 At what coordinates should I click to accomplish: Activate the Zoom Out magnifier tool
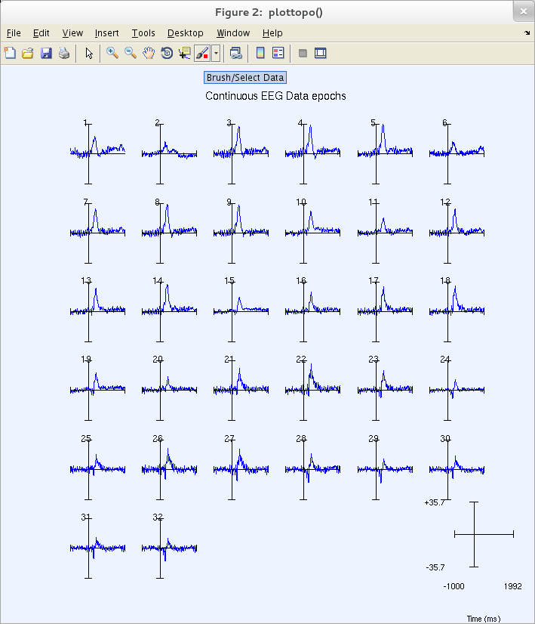click(x=131, y=53)
